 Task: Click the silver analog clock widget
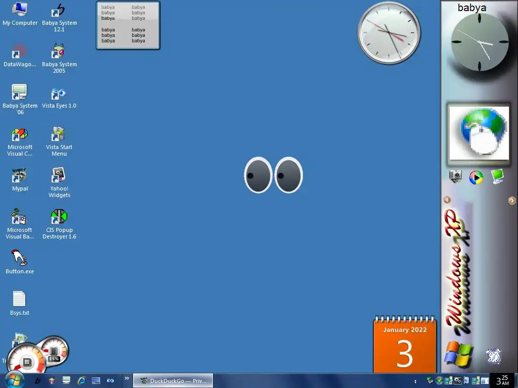coord(389,33)
